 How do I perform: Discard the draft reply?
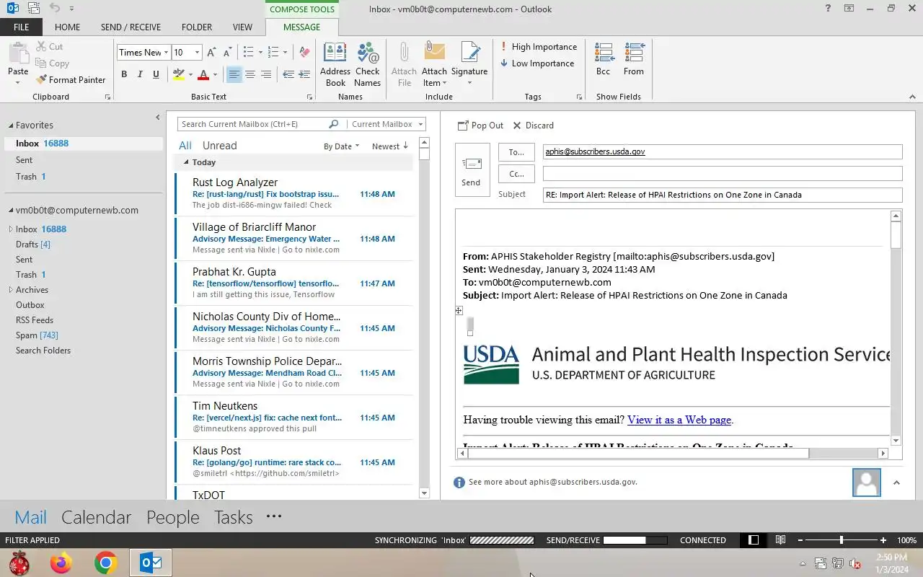[x=534, y=125]
